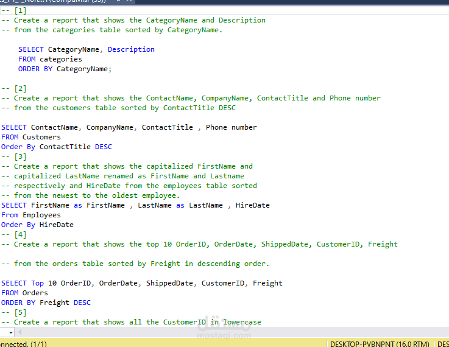Click the 'ORDER BY Freight DESC' line
The image size is (449, 347).
pyautogui.click(x=46, y=303)
